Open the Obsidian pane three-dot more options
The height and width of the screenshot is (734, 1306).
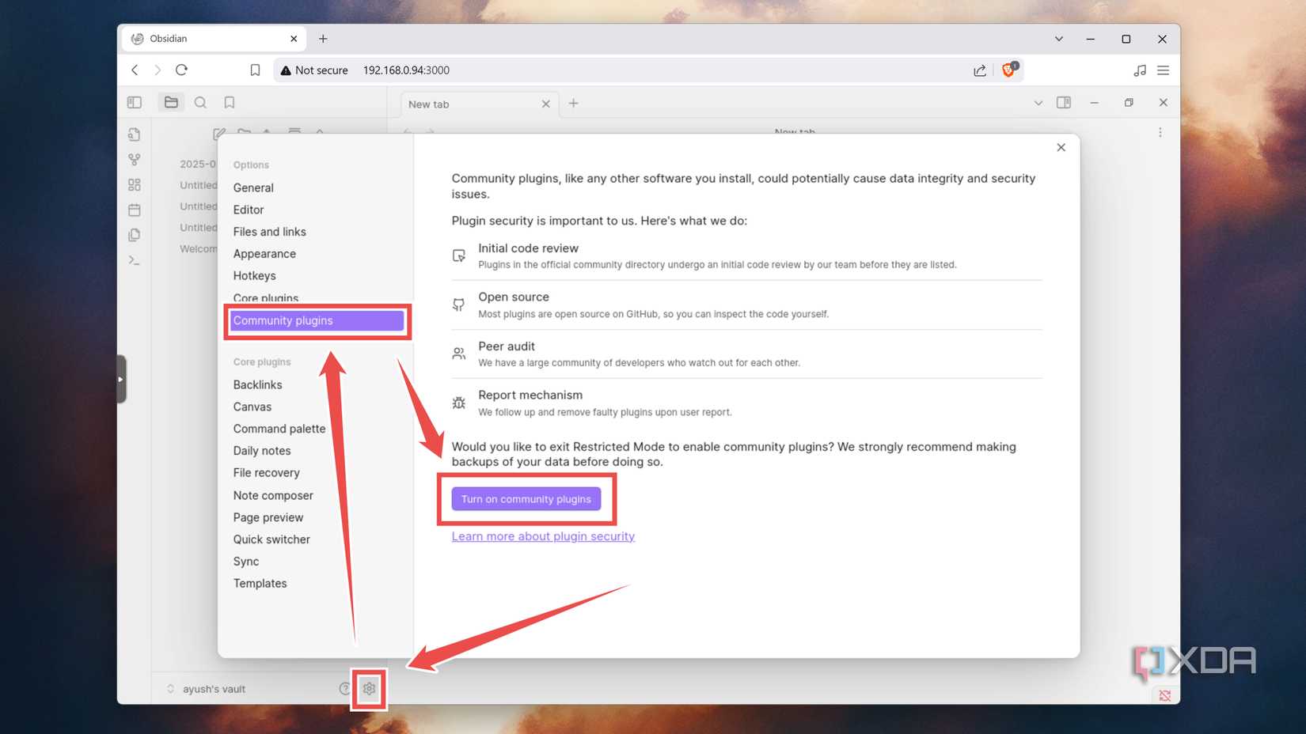tap(1160, 133)
